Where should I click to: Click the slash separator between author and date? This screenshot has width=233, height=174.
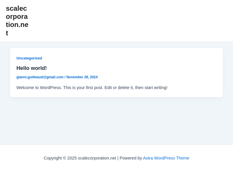(65, 77)
